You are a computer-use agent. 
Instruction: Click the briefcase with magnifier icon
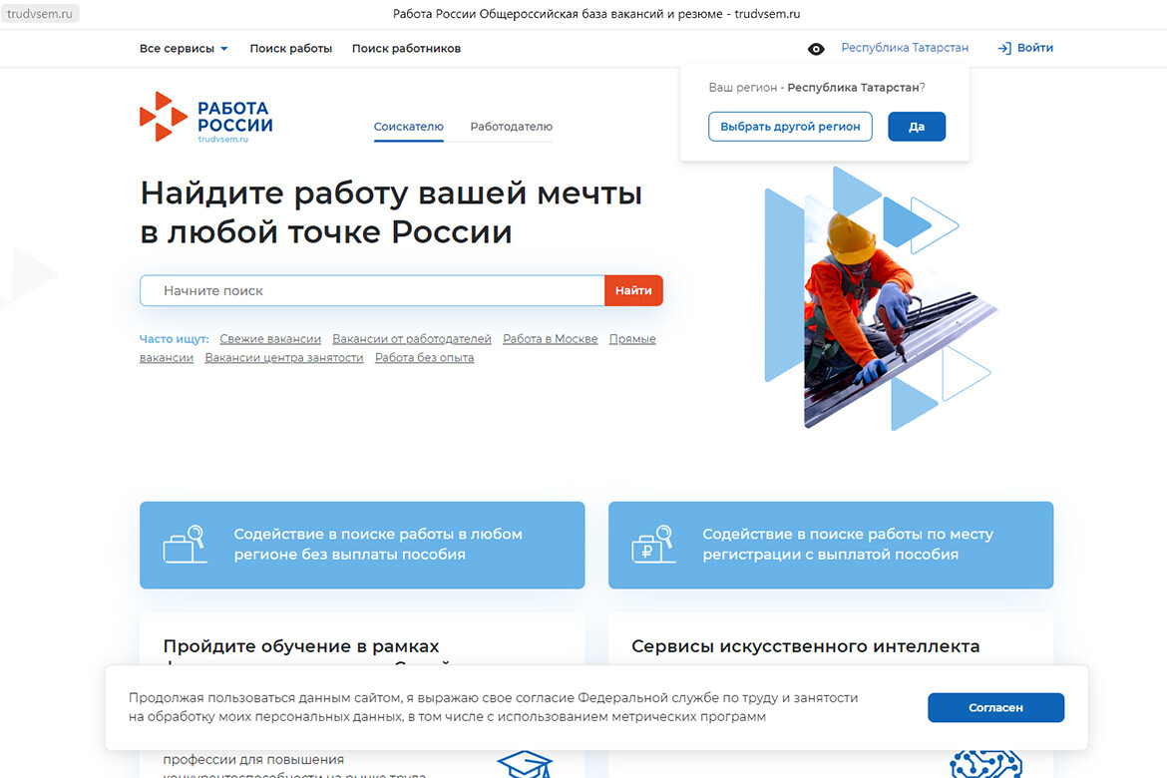(x=185, y=545)
